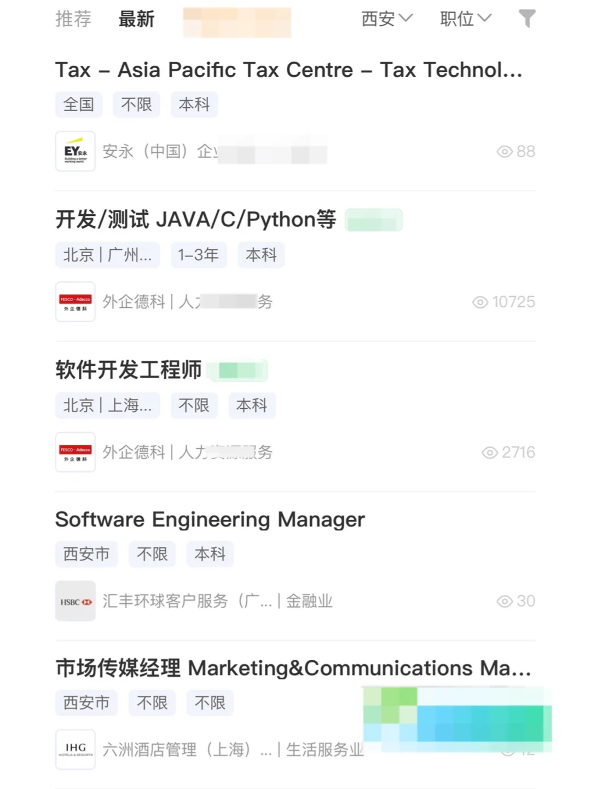The width and height of the screenshot is (591, 789).
Task: Click the eye icon next to 30
Action: 505,602
